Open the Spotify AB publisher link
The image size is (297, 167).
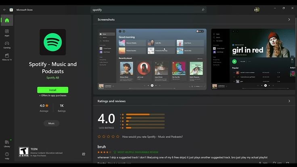(52, 77)
